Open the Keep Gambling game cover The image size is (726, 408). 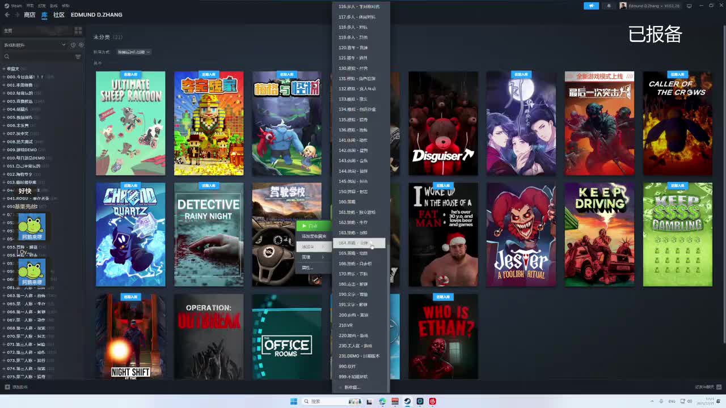click(x=677, y=235)
